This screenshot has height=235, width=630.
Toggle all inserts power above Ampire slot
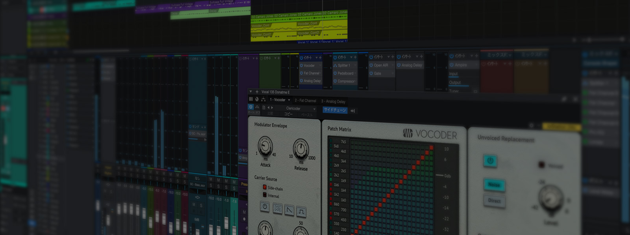tap(452, 56)
